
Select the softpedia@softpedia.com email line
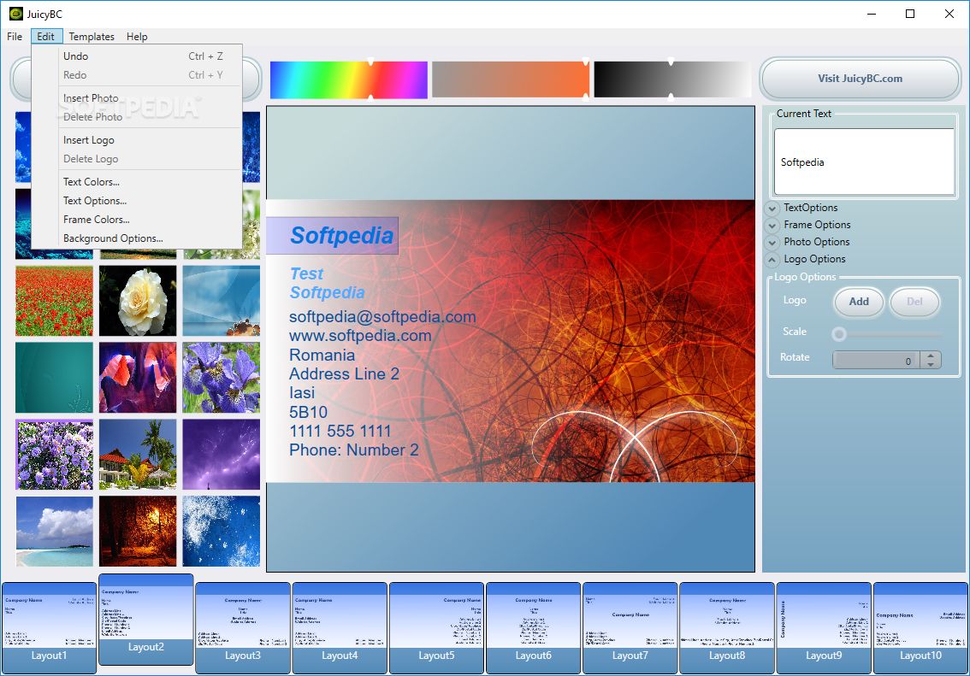[382, 317]
